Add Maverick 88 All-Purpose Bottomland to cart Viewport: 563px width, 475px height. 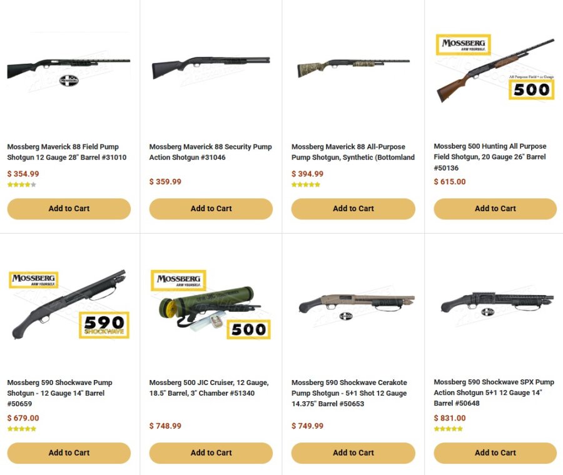(353, 209)
